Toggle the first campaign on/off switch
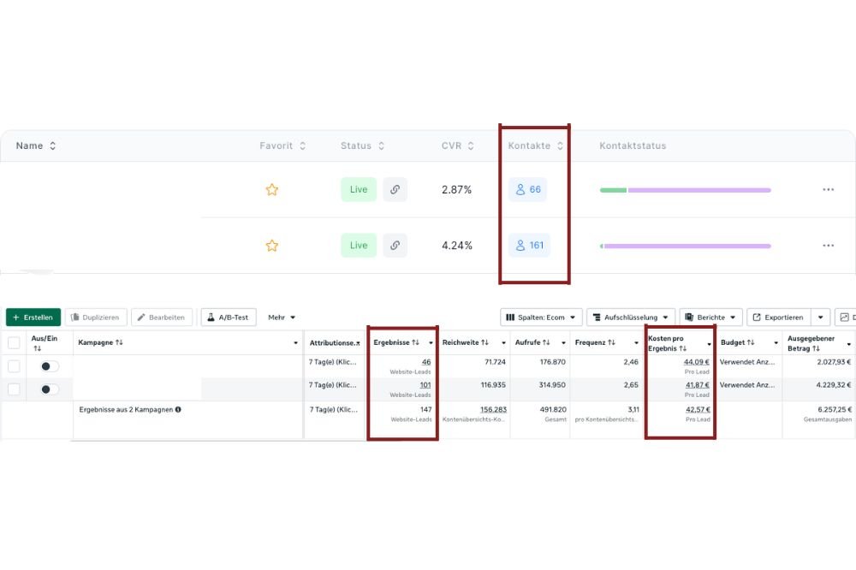 point(50,366)
